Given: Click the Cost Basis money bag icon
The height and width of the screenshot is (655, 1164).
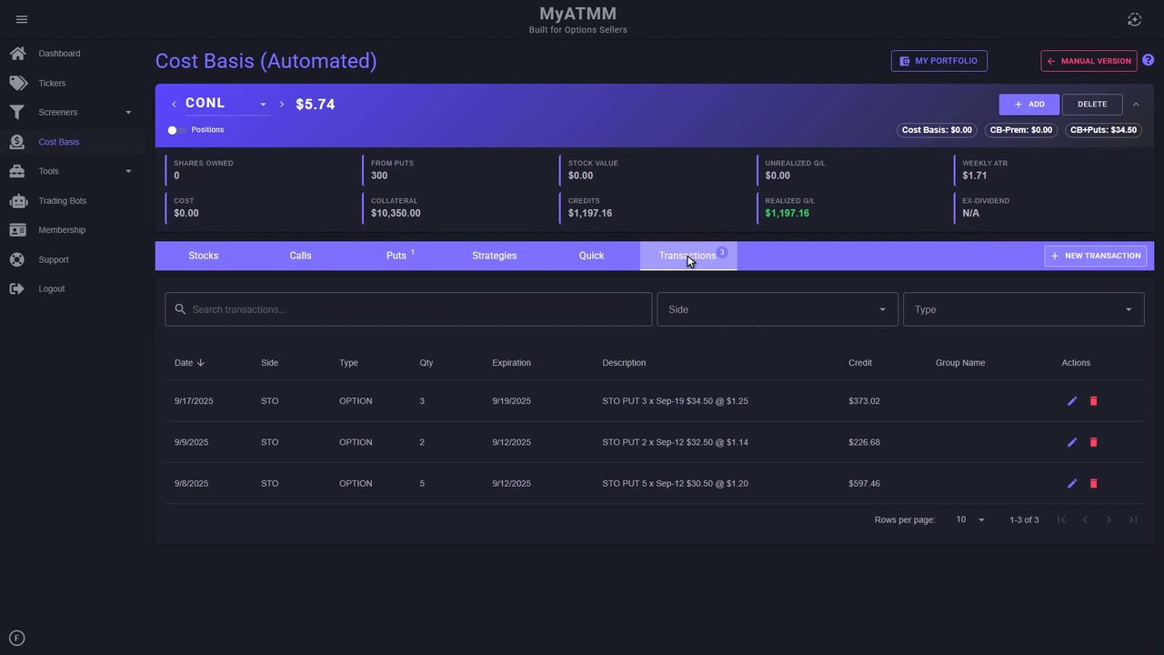Looking at the screenshot, I should tap(17, 142).
